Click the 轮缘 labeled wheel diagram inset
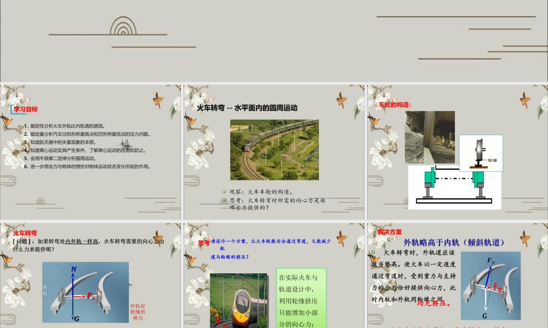 481,153
